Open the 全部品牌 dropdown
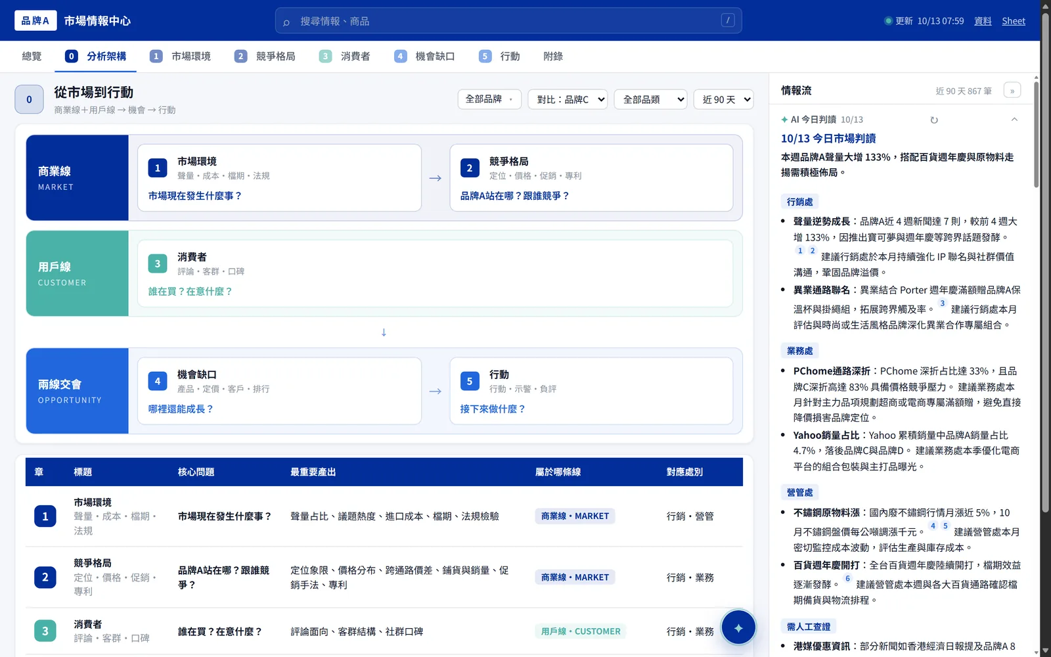 489,99
